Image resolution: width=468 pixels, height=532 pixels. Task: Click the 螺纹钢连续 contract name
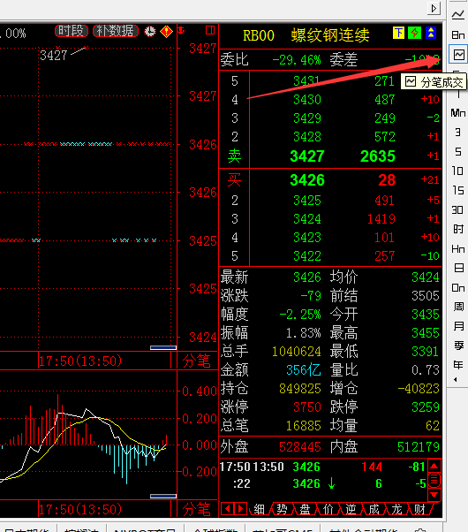pos(330,35)
